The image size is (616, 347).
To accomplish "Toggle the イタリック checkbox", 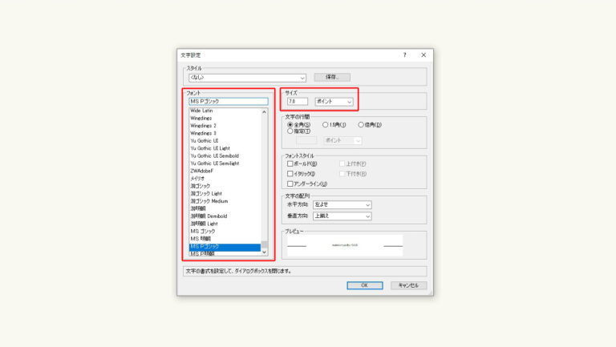I will [x=290, y=173].
